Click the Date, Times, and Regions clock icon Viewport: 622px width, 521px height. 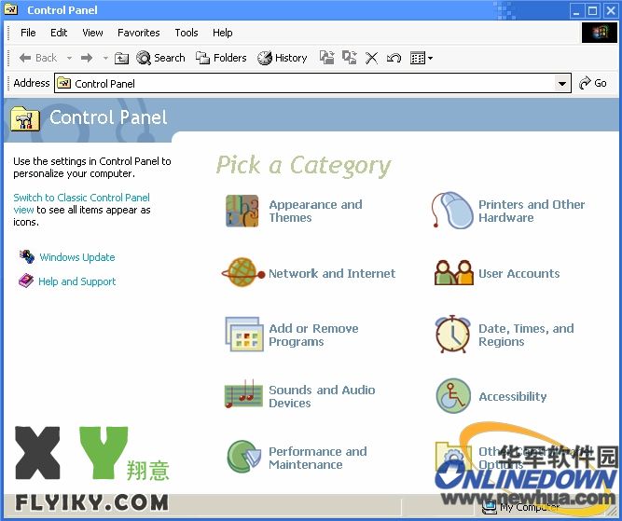coord(452,335)
